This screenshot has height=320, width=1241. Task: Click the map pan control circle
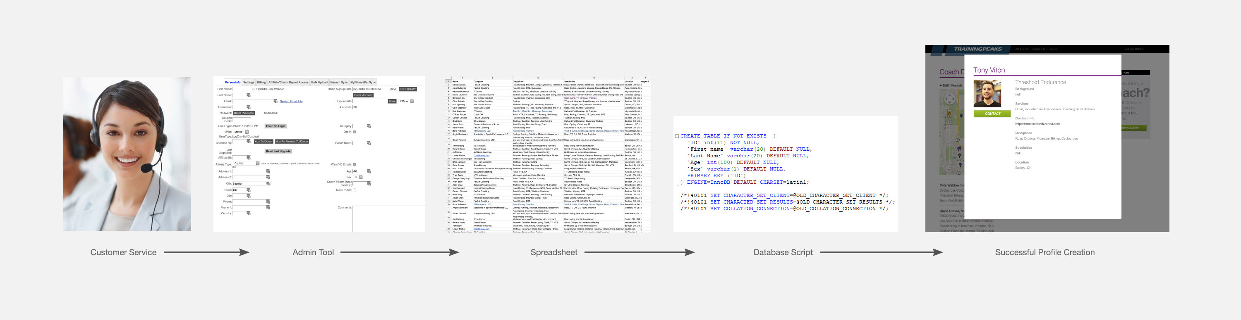(x=949, y=99)
